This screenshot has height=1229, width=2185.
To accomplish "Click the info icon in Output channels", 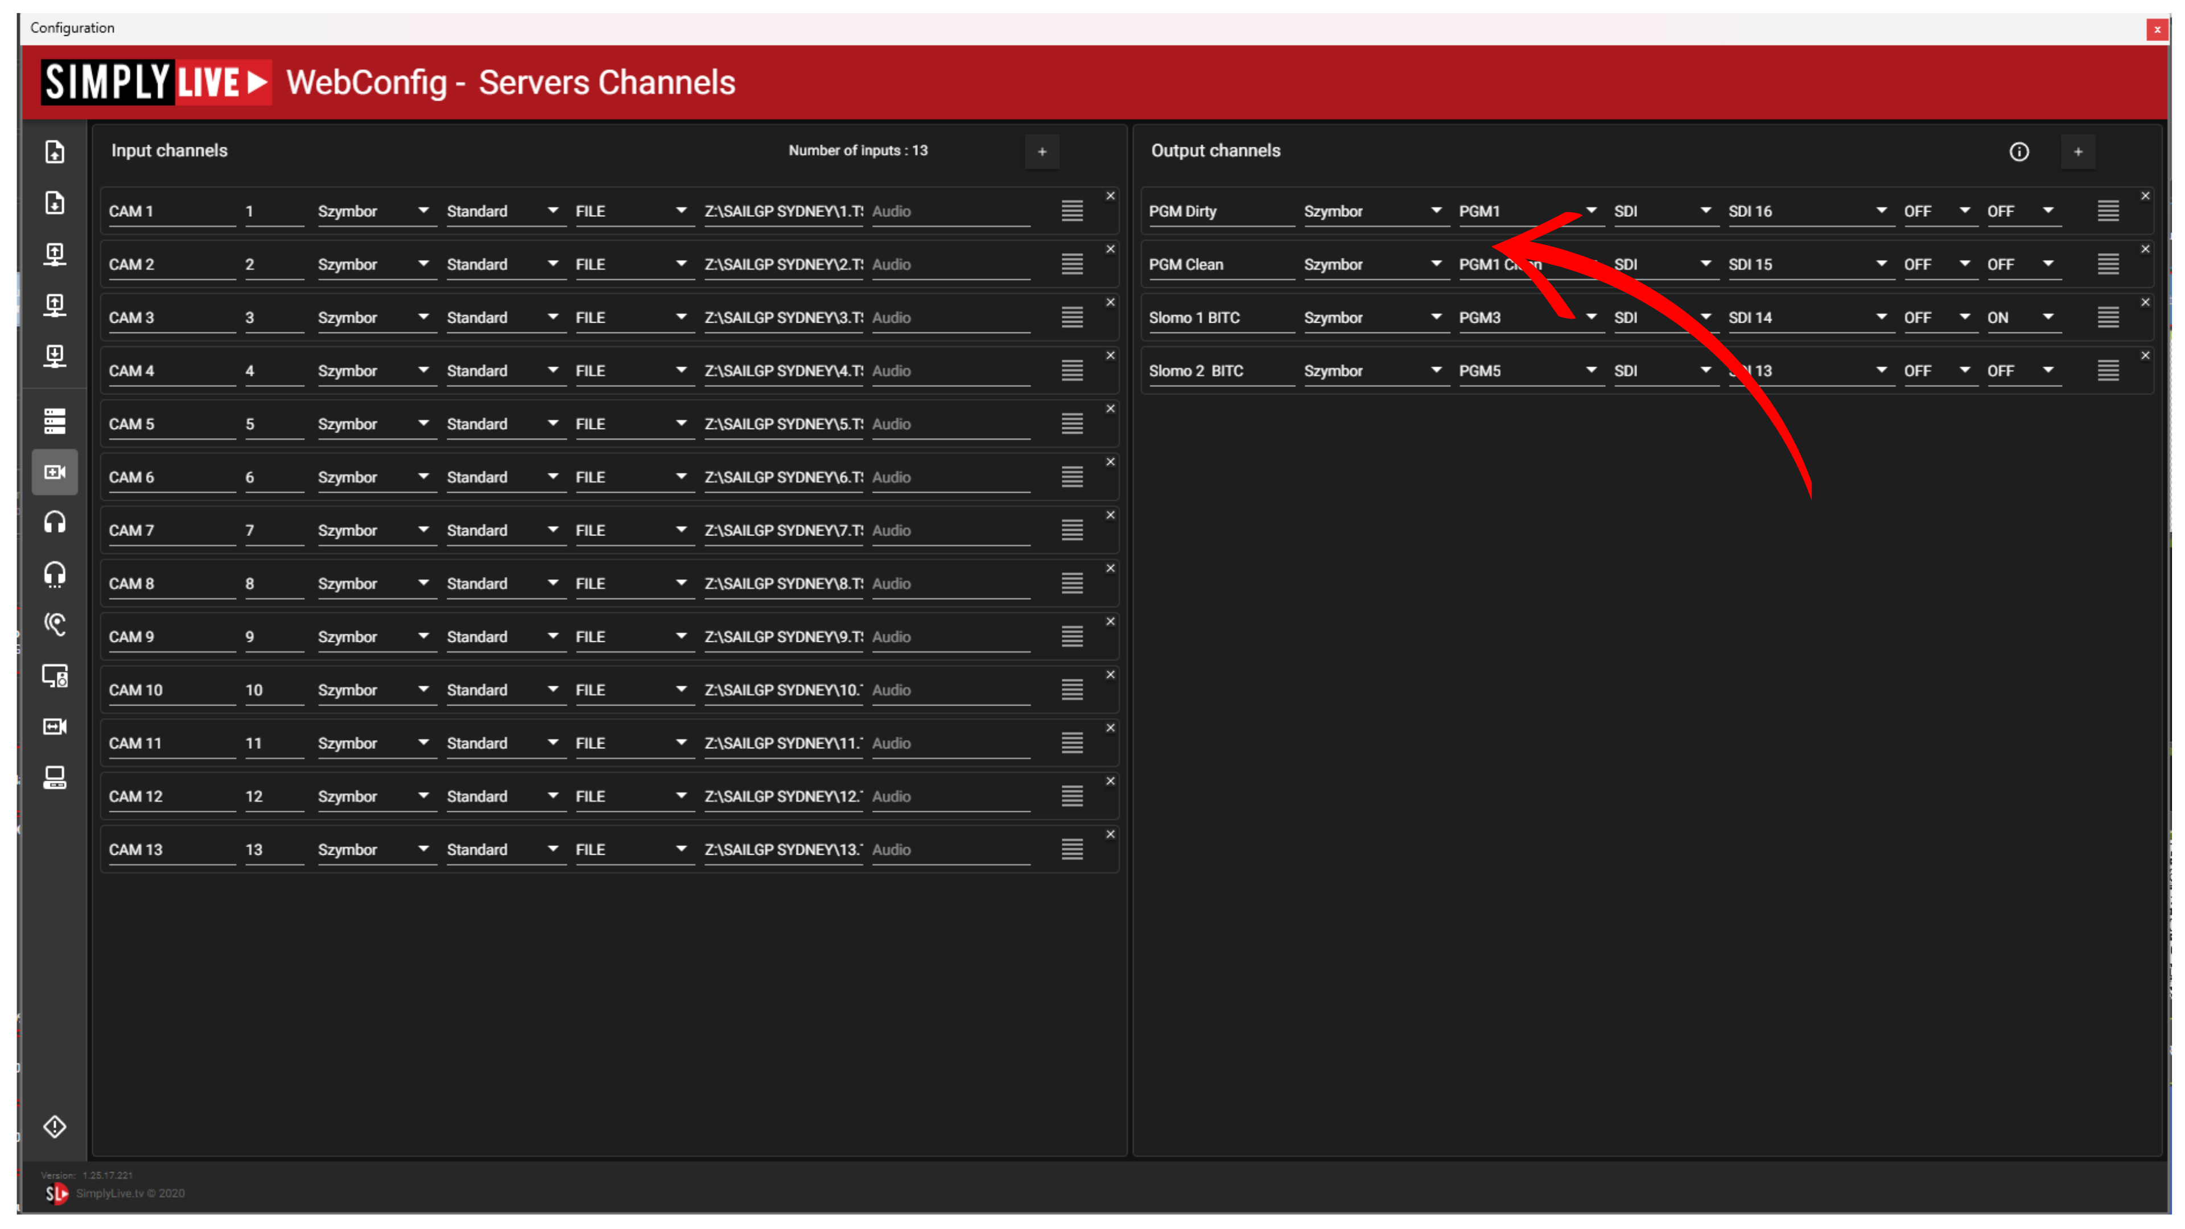I will [x=2019, y=152].
